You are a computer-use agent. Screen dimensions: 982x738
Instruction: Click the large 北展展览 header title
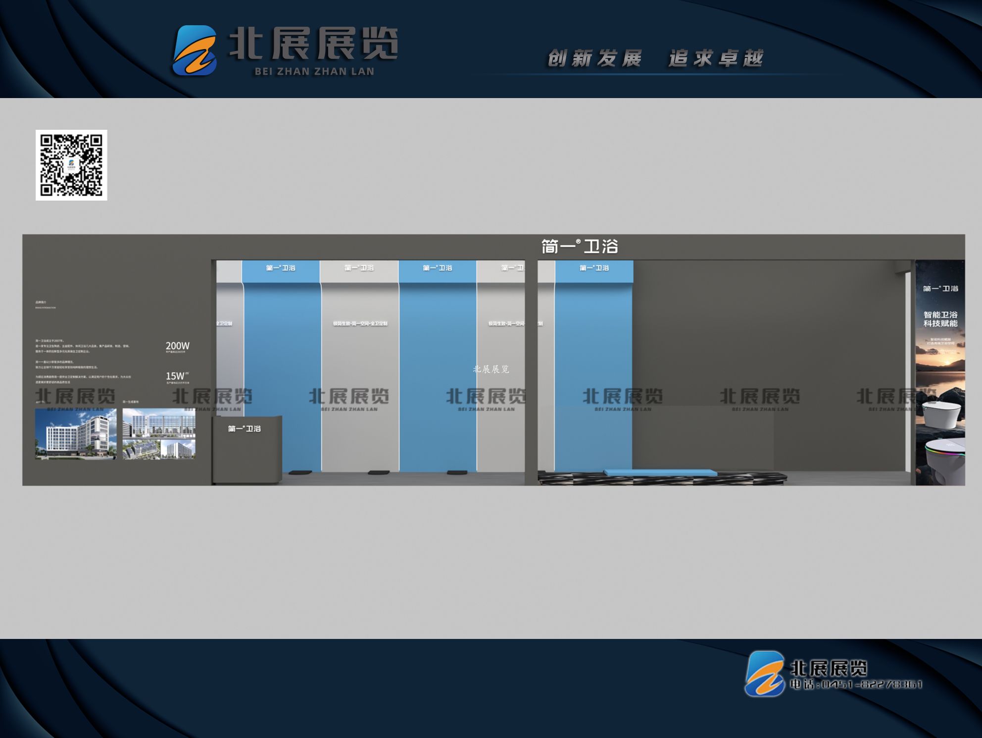[x=313, y=43]
